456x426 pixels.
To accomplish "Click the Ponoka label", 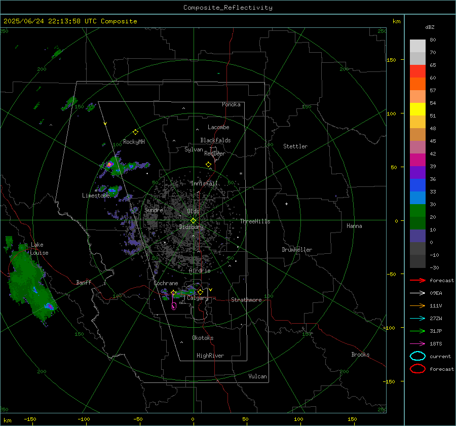I will tap(231, 104).
